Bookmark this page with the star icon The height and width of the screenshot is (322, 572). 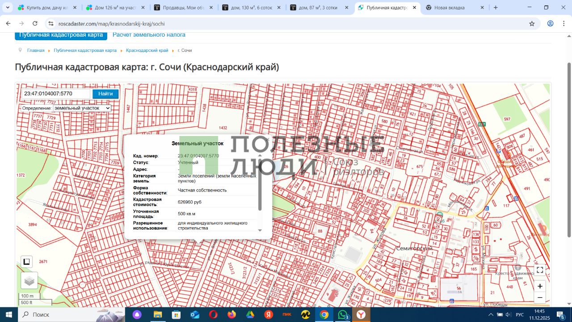click(532, 24)
